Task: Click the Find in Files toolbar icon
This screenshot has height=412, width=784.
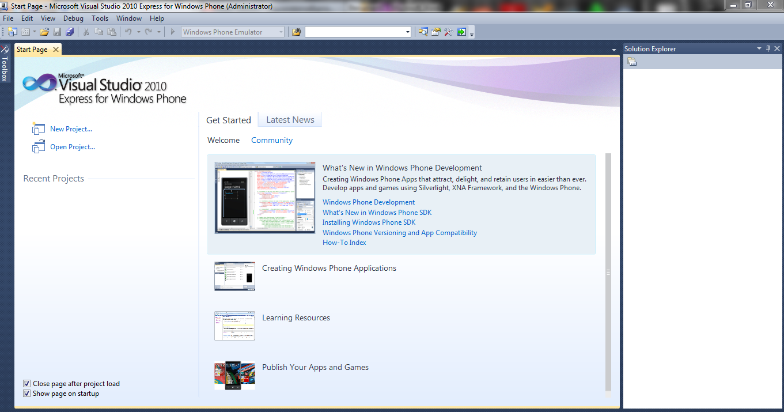Action: click(x=297, y=32)
